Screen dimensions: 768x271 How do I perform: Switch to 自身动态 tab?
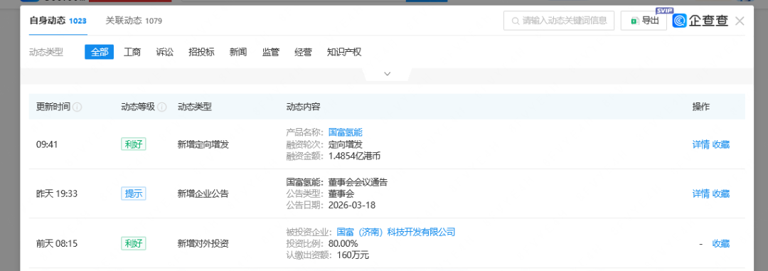[58, 21]
